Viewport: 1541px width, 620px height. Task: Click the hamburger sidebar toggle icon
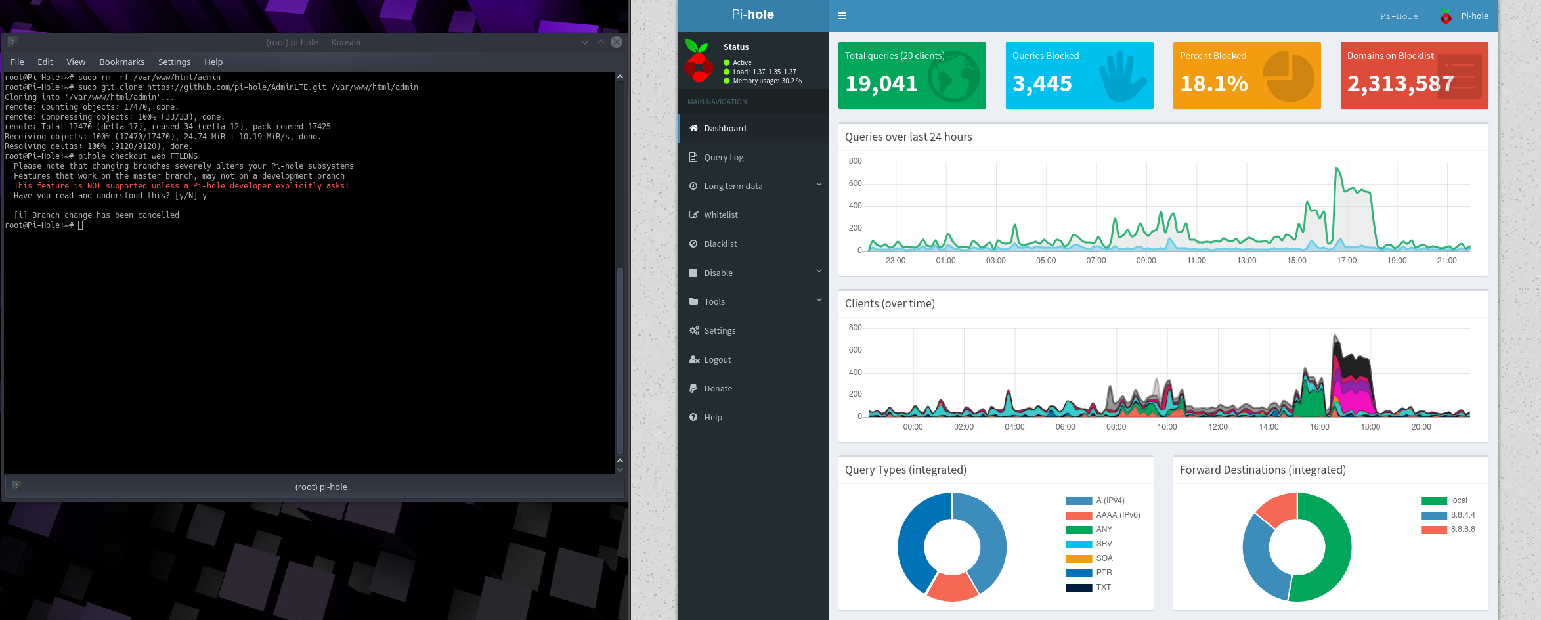pyautogui.click(x=842, y=16)
